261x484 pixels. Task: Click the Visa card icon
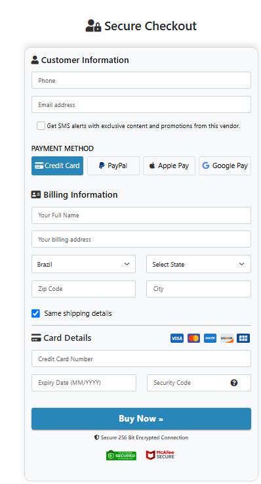(177, 338)
